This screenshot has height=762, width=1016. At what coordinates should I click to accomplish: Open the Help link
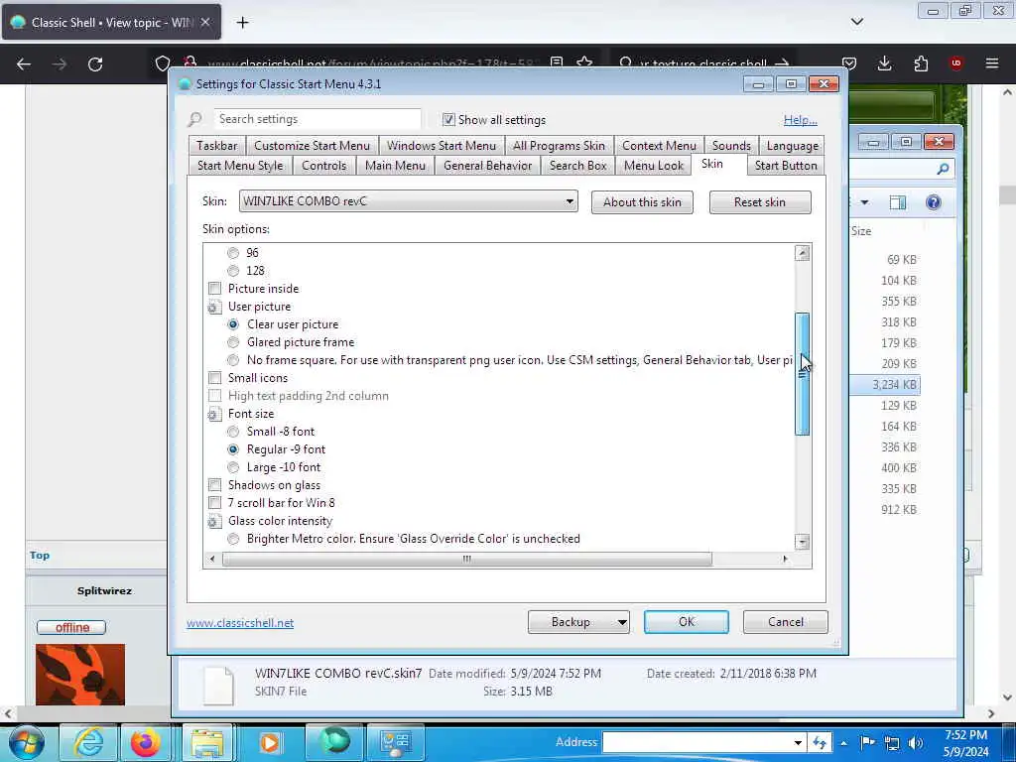801,120
